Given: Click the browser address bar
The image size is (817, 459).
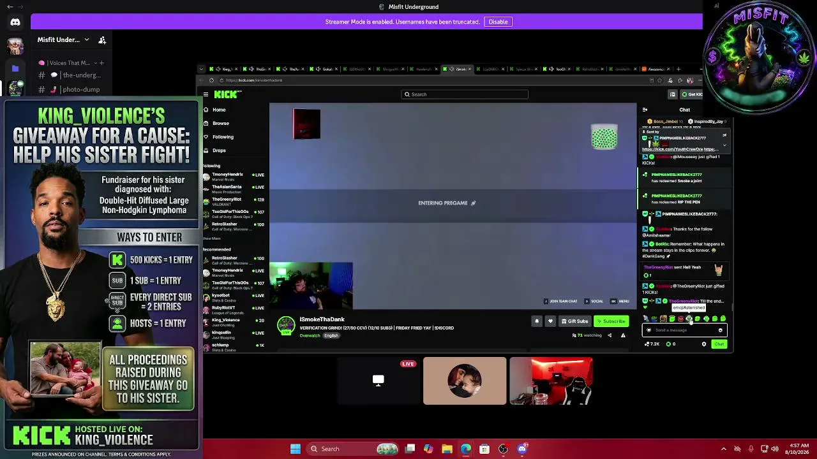Looking at the screenshot, I should click(x=434, y=80).
